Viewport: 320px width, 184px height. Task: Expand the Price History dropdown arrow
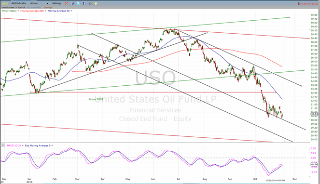[x=18, y=11]
